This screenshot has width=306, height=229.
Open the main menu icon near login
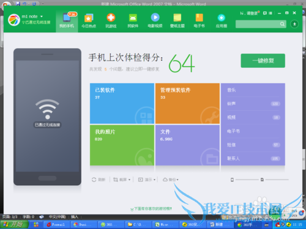coord(271,13)
